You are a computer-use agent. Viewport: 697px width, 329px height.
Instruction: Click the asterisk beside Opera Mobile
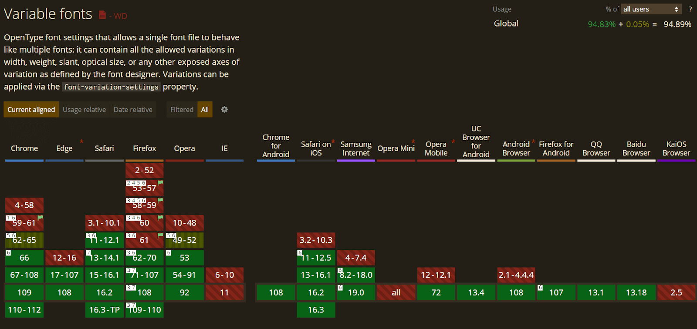453,141
